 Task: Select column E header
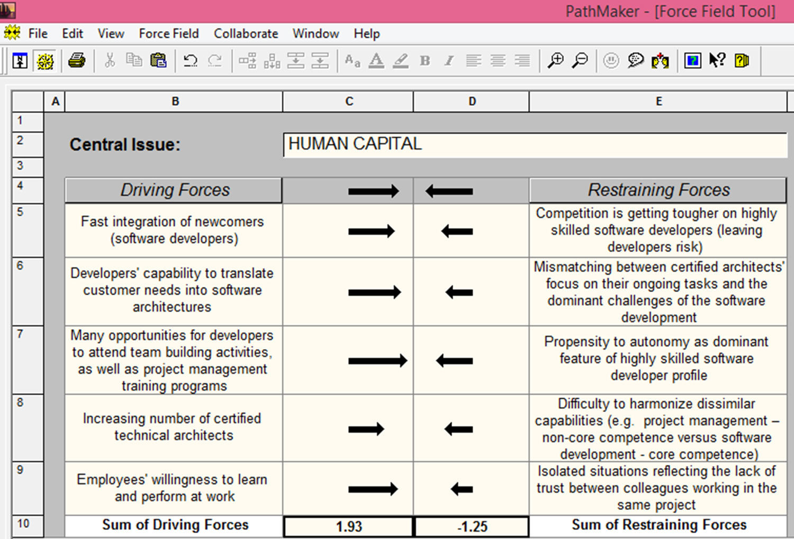coord(658,102)
